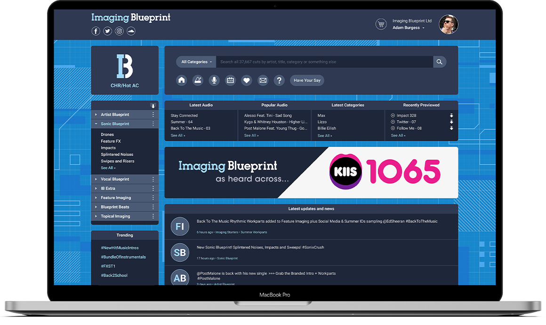The image size is (546, 325).
Task: Open IB Extra three-dot menu
Action: click(153, 188)
